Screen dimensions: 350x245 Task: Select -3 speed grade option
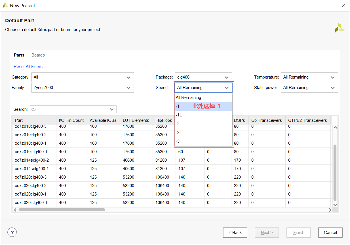[x=203, y=141]
